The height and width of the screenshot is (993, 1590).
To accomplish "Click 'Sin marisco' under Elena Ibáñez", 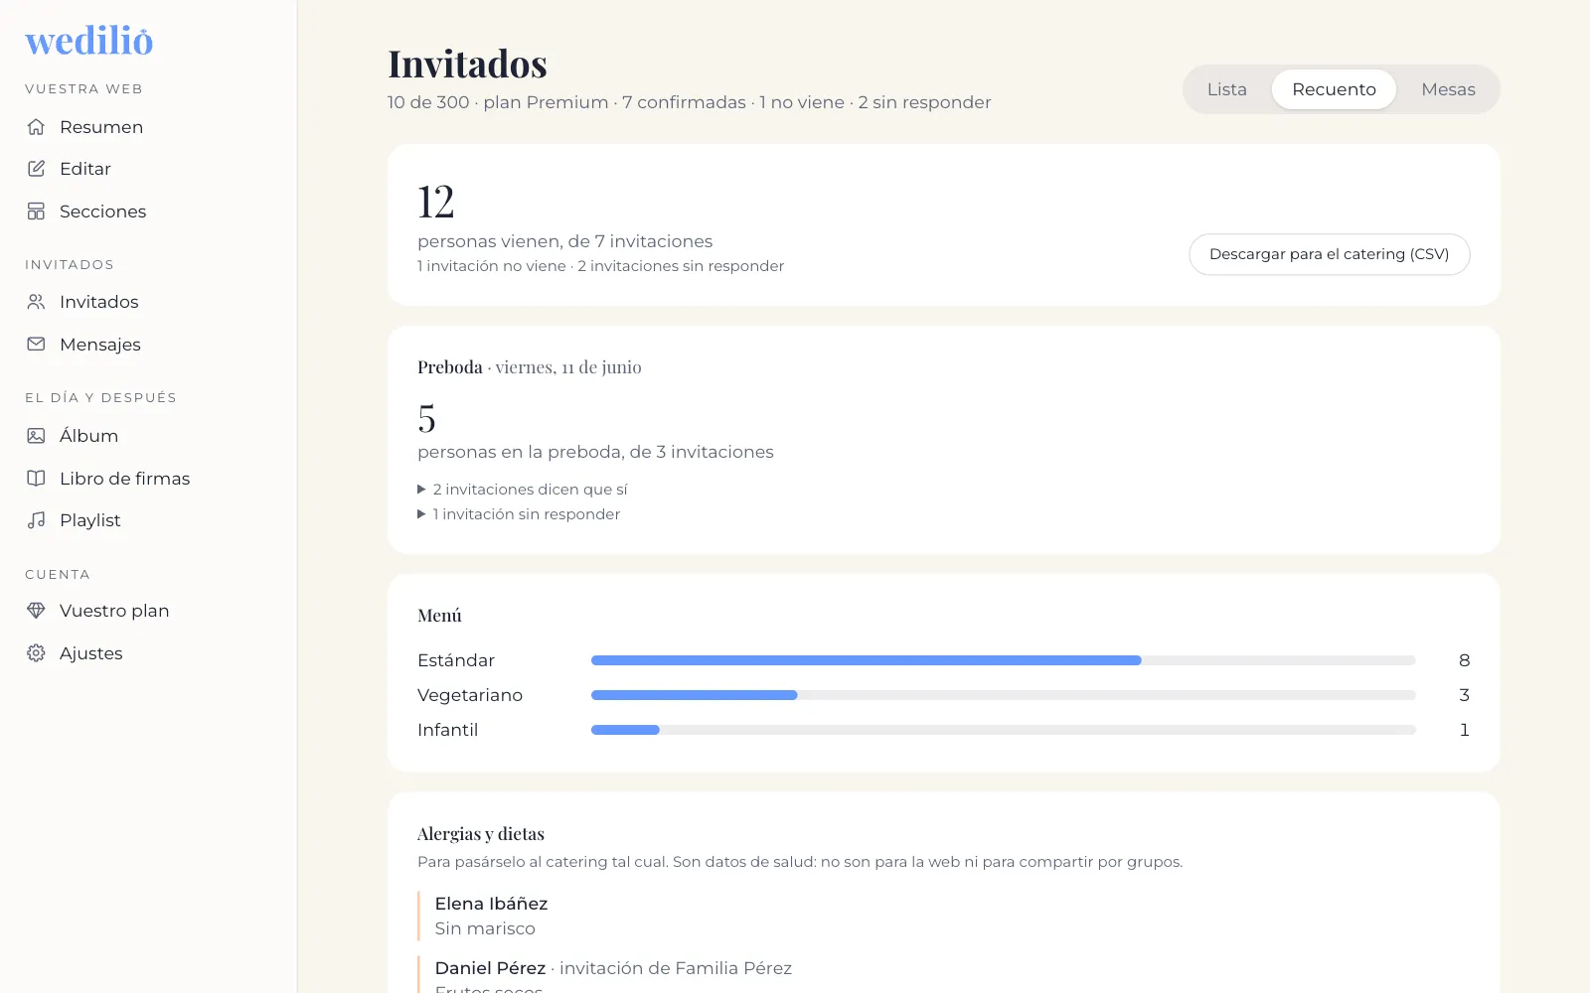I will pyautogui.click(x=485, y=928).
